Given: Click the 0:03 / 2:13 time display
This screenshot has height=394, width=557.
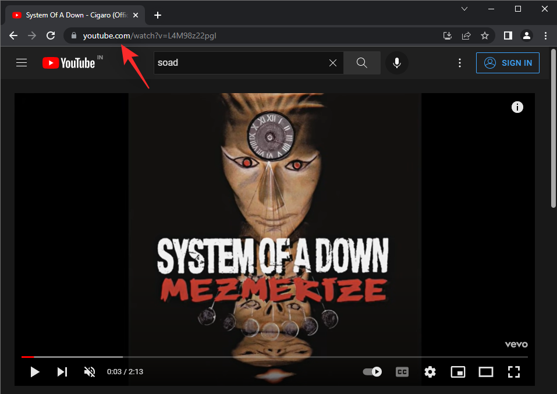Looking at the screenshot, I should pos(125,372).
